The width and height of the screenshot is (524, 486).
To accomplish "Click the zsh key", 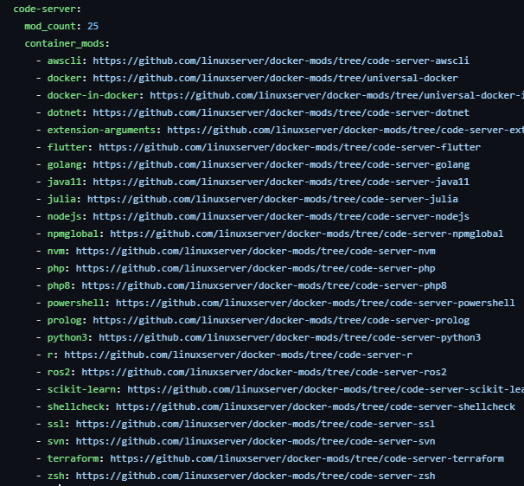I will pos(56,476).
